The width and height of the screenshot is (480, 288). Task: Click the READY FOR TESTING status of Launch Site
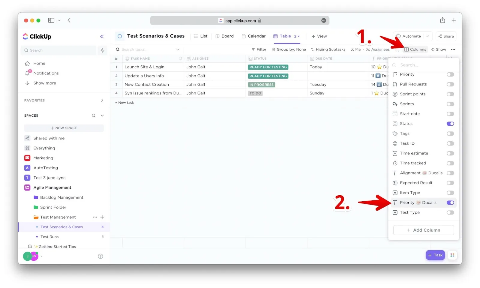pyautogui.click(x=268, y=67)
